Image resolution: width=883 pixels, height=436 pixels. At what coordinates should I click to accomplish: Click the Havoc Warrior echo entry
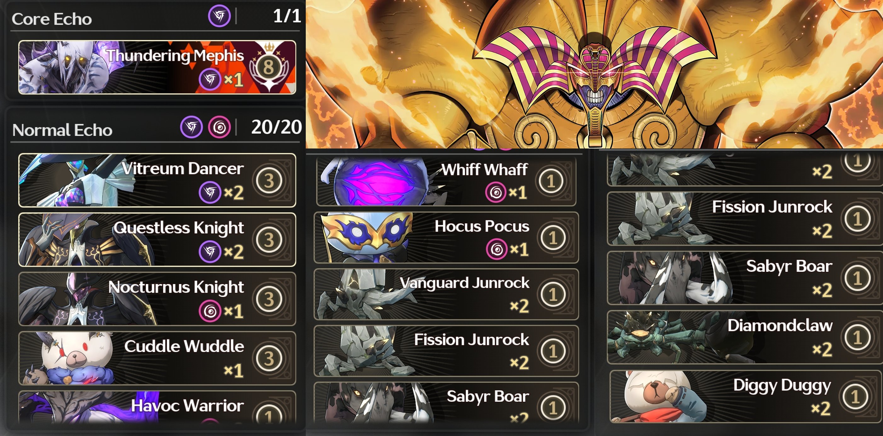pyautogui.click(x=157, y=407)
